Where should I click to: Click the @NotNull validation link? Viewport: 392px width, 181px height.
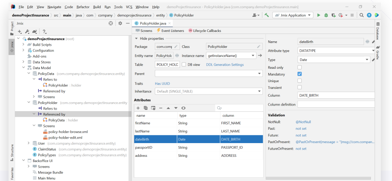(x=303, y=122)
